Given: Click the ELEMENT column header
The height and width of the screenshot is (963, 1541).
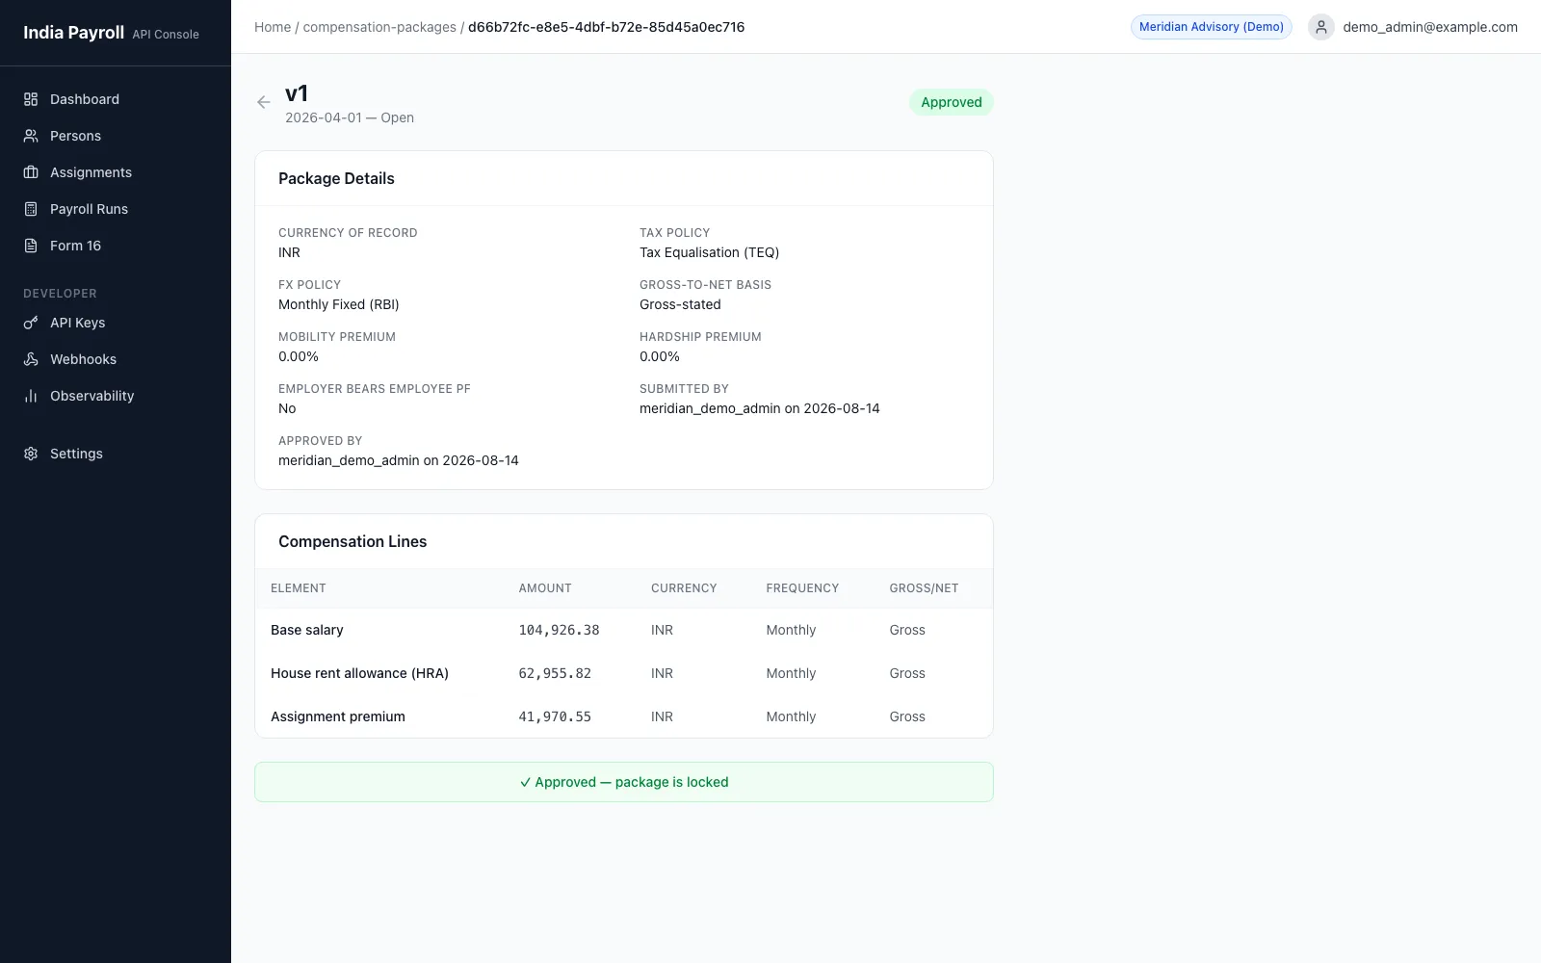Looking at the screenshot, I should coord(299,588).
